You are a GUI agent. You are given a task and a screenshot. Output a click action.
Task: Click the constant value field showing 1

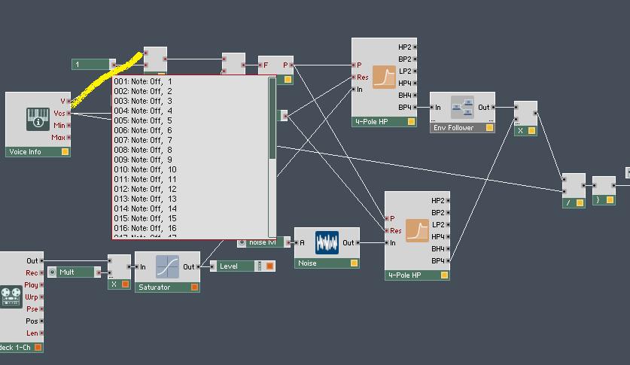tap(92, 64)
